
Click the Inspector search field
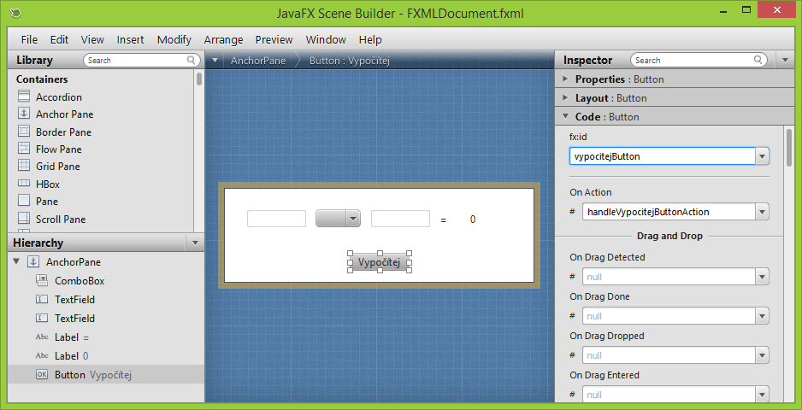point(699,60)
